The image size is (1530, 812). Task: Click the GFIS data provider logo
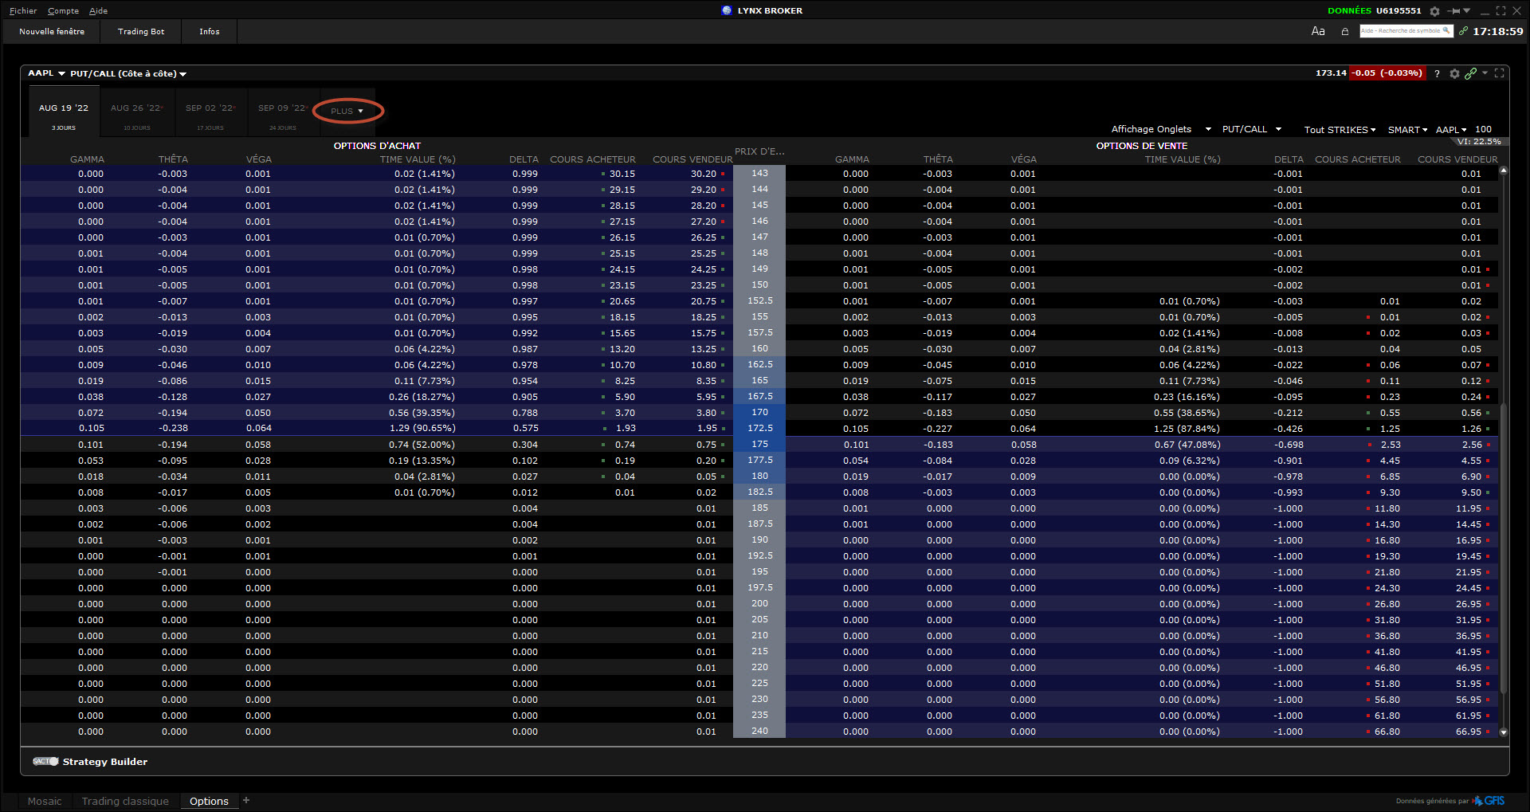point(1489,801)
